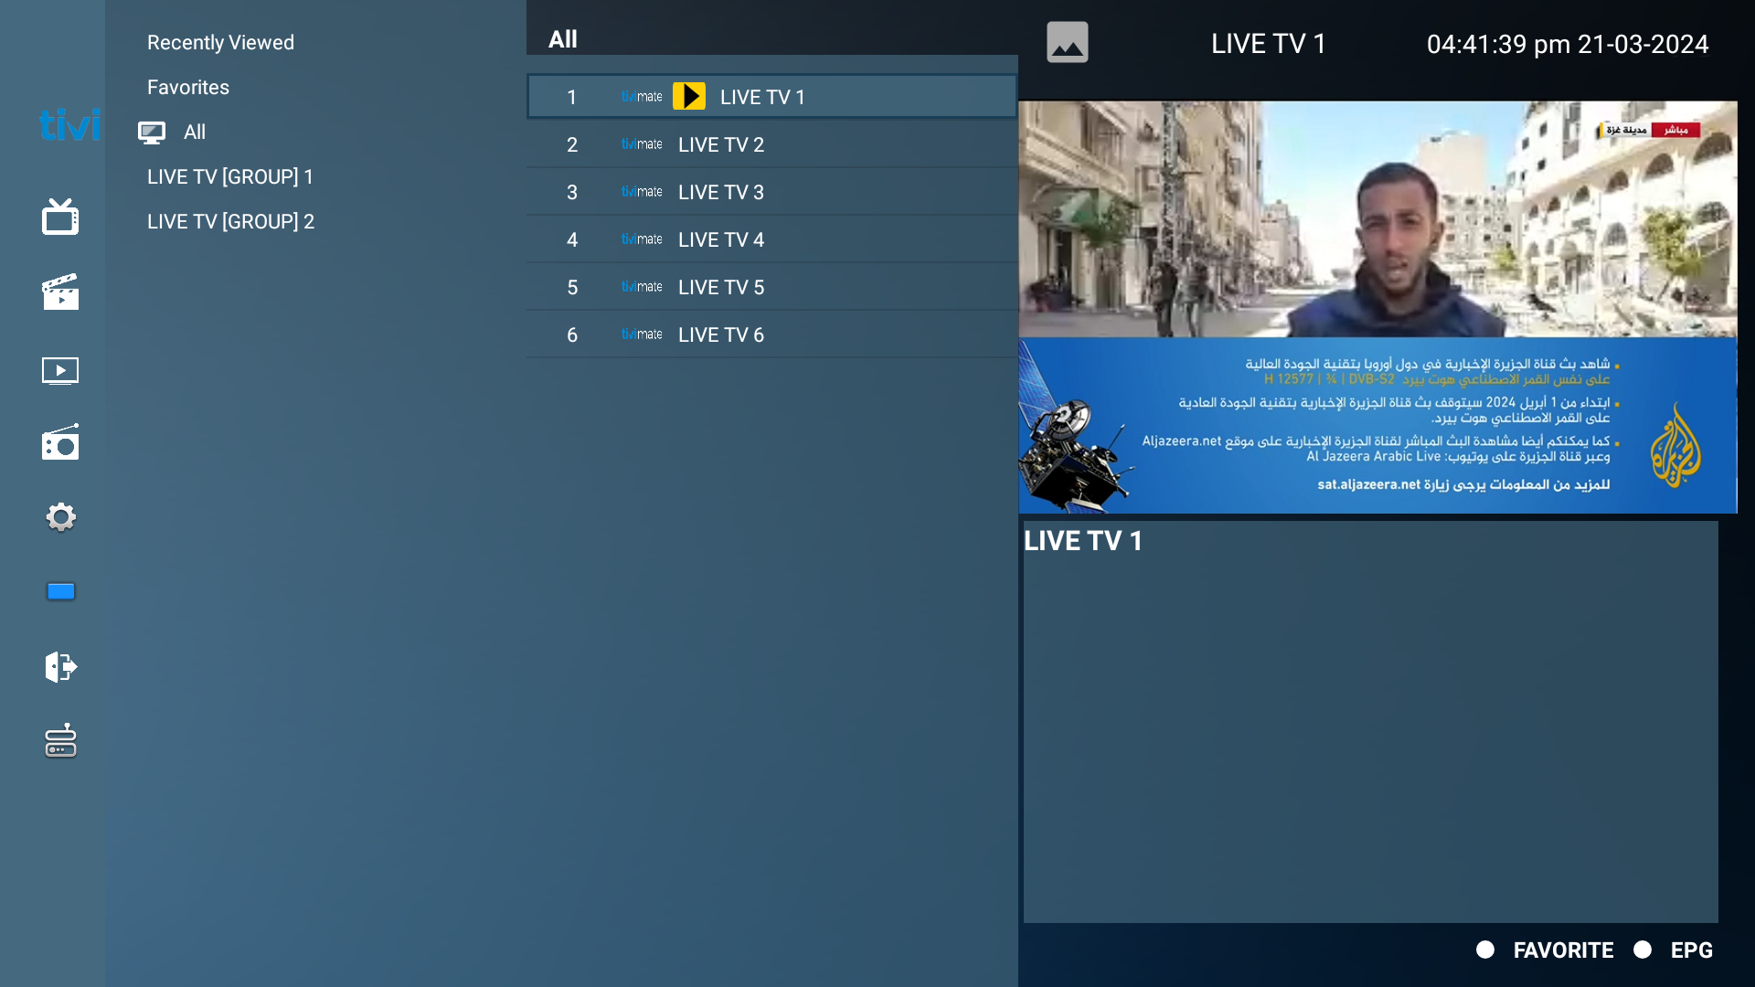Click tivimate logo on LIVE TV 2 row
This screenshot has height=987, width=1755.
(x=642, y=144)
